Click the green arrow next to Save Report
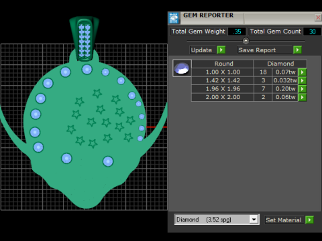Screen dimensions: 322x241 [x=297, y=50]
